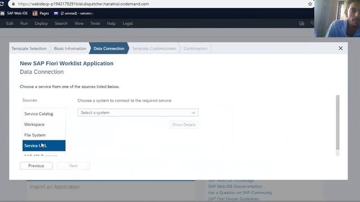
Task: Open SAP Web IDE Documentation link
Action: [x=235, y=186]
